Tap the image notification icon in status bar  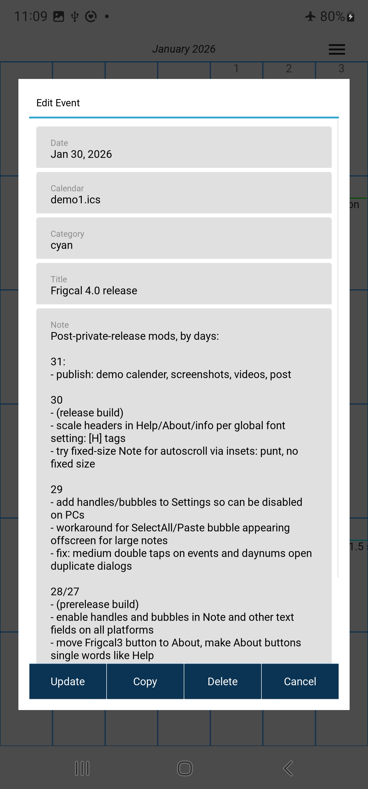point(59,16)
